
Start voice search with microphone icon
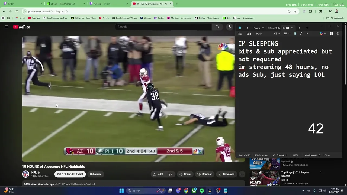pyautogui.click(x=230, y=27)
